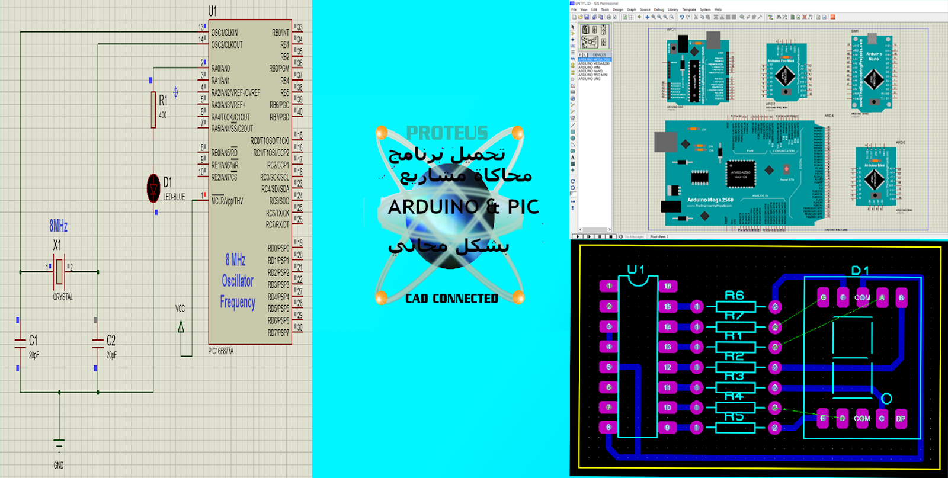Select the 2D Circle drawing tool
Image resolution: width=948 pixels, height=478 pixels.
[573, 138]
